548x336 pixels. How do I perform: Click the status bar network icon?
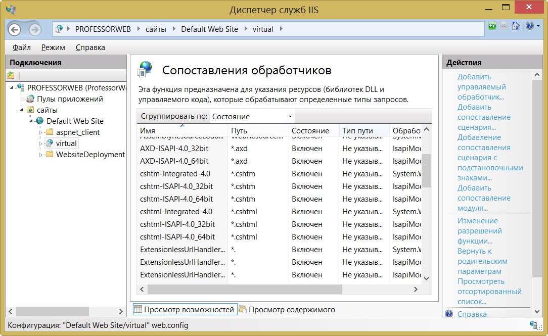click(x=533, y=325)
